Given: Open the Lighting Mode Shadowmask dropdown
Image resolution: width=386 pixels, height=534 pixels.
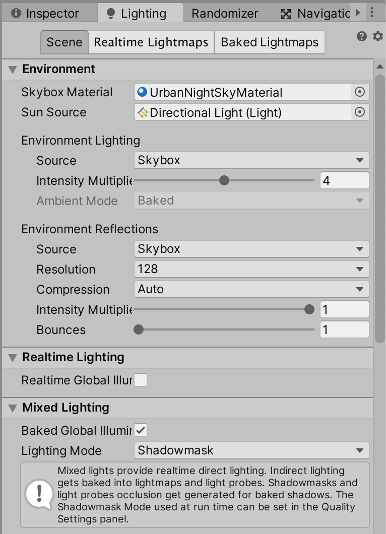Looking at the screenshot, I should pos(251,450).
